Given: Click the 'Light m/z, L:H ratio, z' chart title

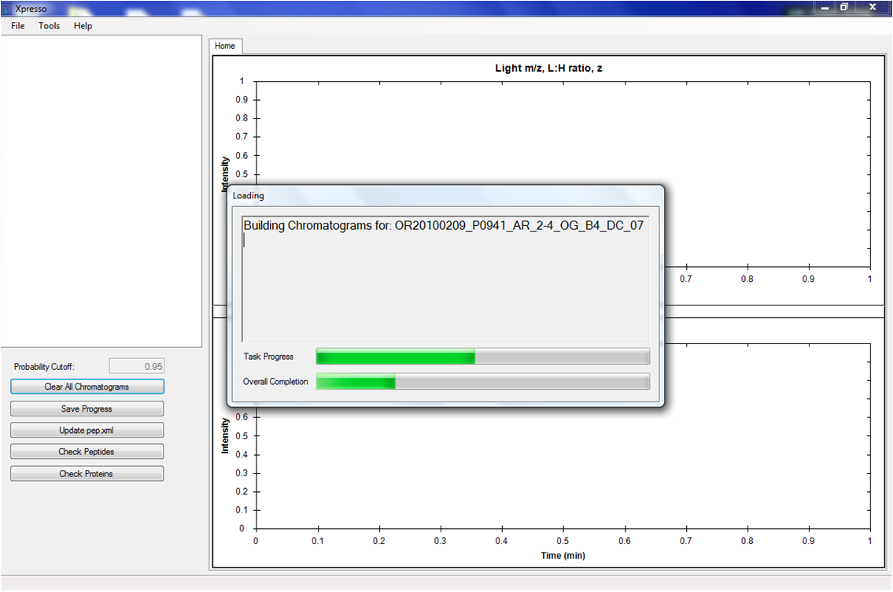Looking at the screenshot, I should click(548, 68).
